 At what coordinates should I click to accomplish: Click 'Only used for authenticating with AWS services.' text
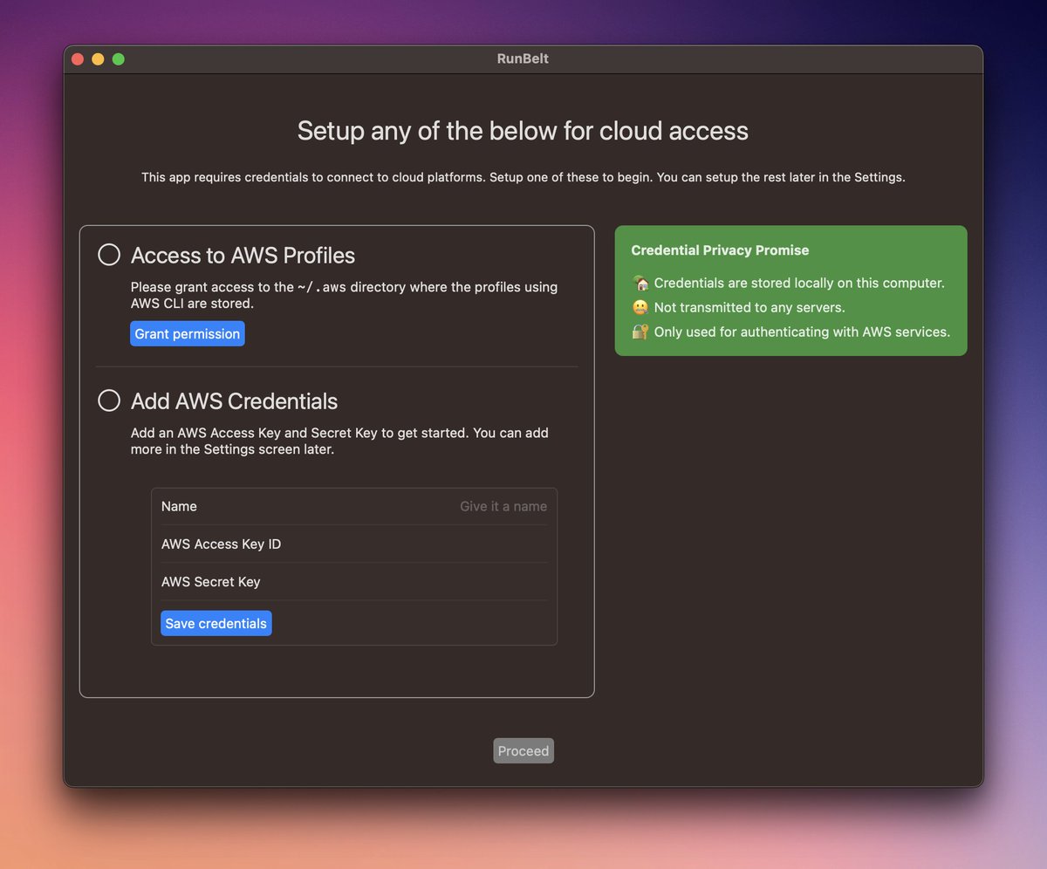coord(802,332)
